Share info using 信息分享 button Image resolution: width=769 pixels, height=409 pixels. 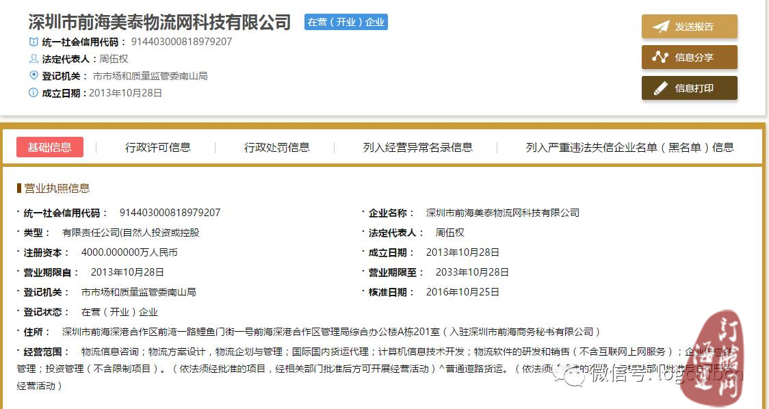[x=690, y=57]
